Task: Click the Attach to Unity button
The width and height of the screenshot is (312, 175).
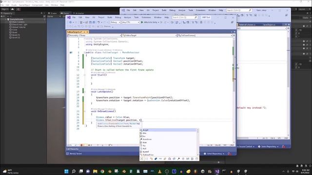Action: 150,22
